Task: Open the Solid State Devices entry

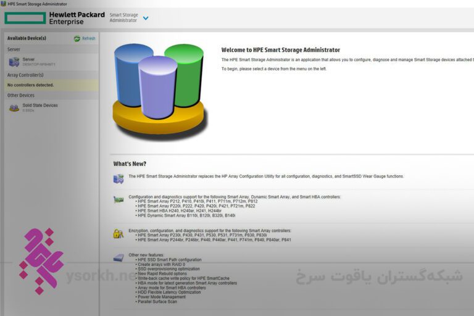Action: (x=40, y=107)
